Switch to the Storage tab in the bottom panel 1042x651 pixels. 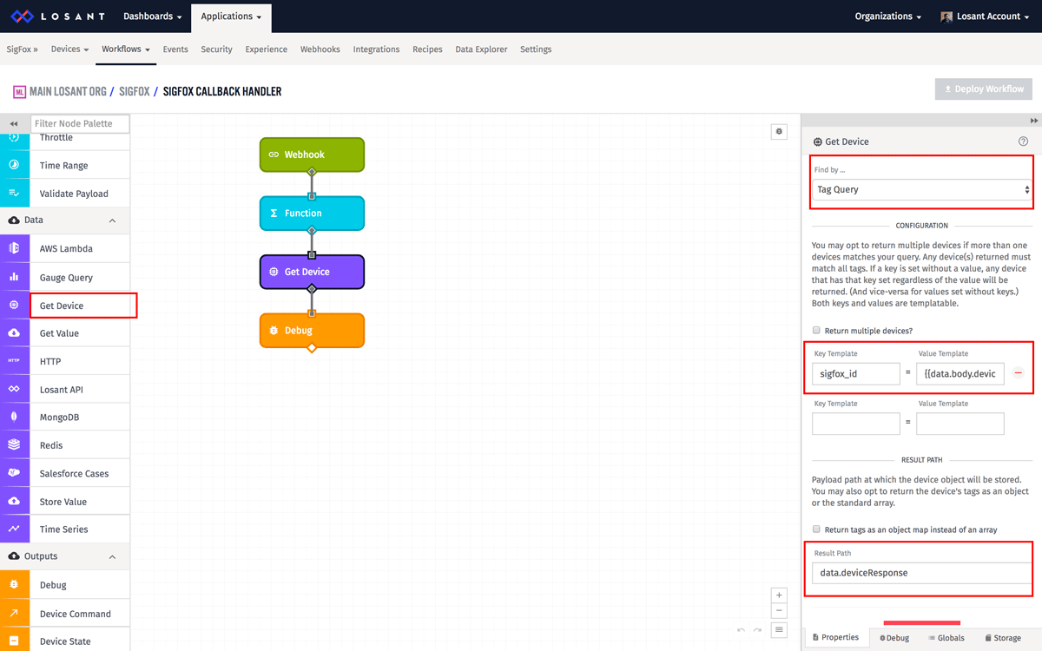click(x=1003, y=638)
